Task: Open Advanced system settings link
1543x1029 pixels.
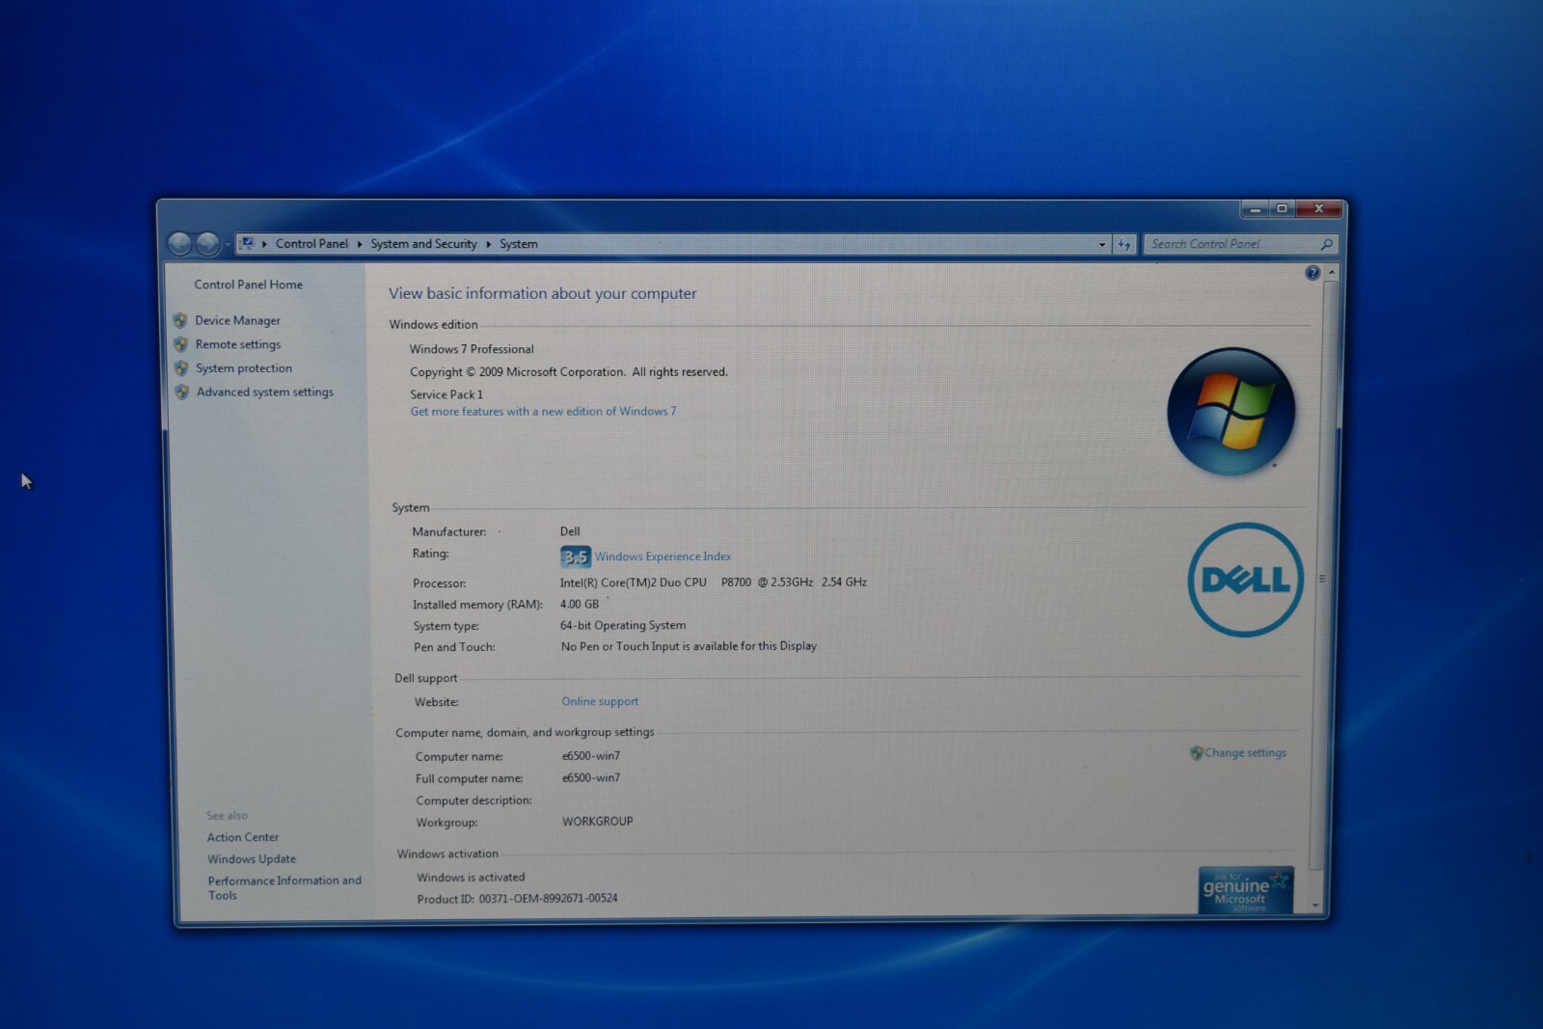Action: (x=265, y=393)
